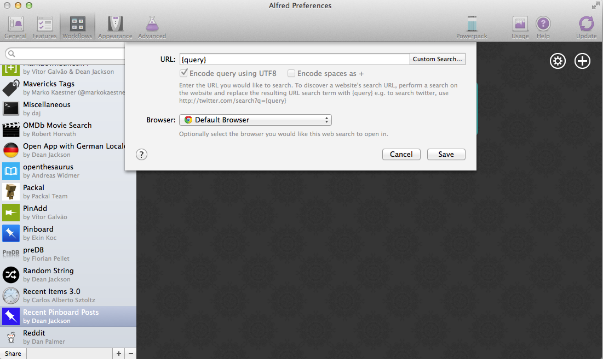Switch to the Features tab

[x=44, y=28]
